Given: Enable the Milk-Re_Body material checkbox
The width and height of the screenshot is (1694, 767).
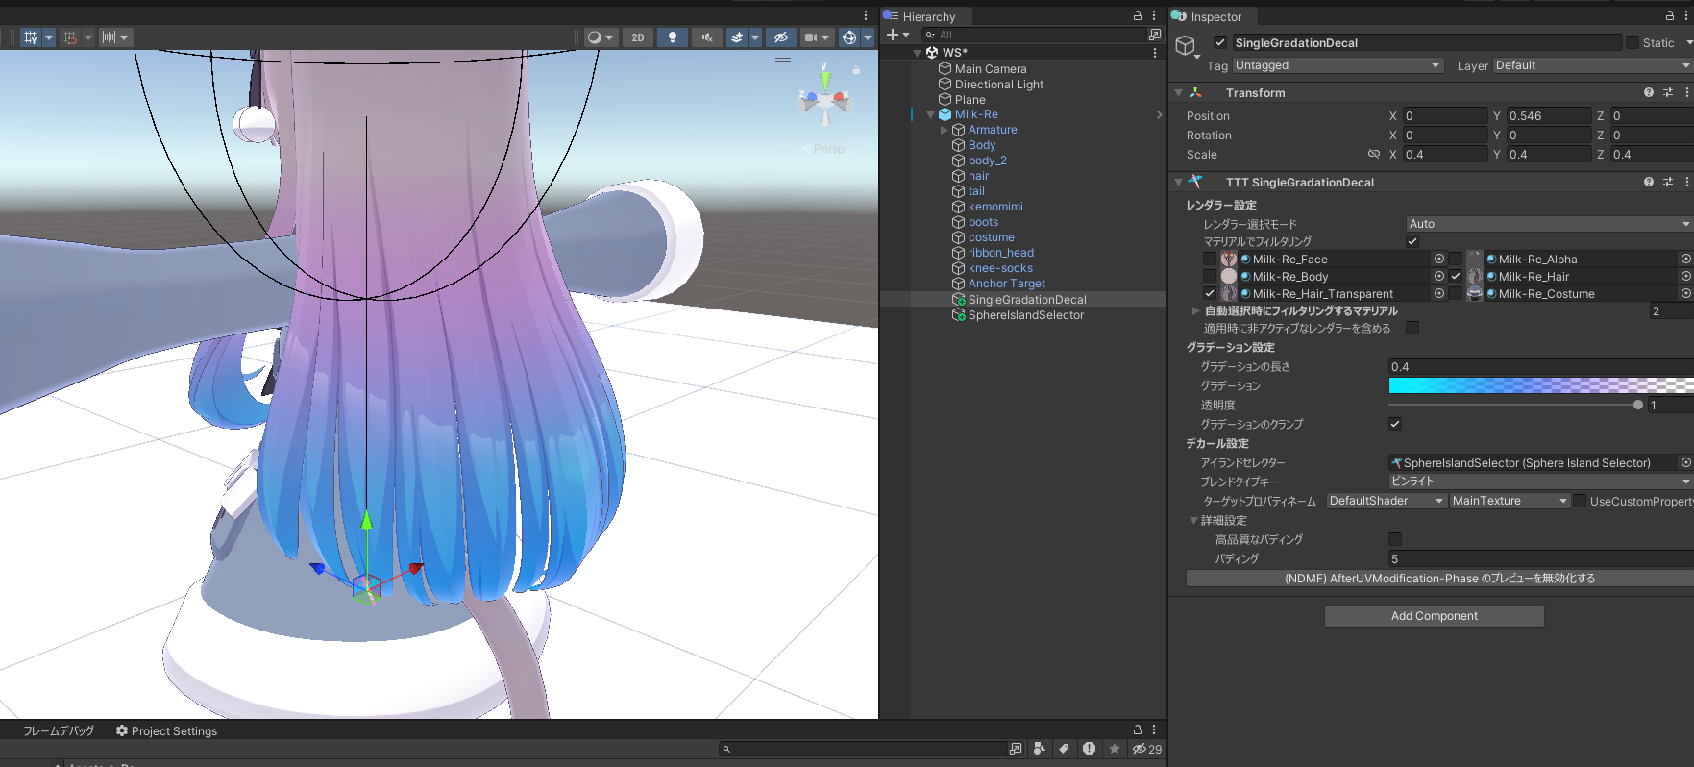Looking at the screenshot, I should pyautogui.click(x=1209, y=277).
